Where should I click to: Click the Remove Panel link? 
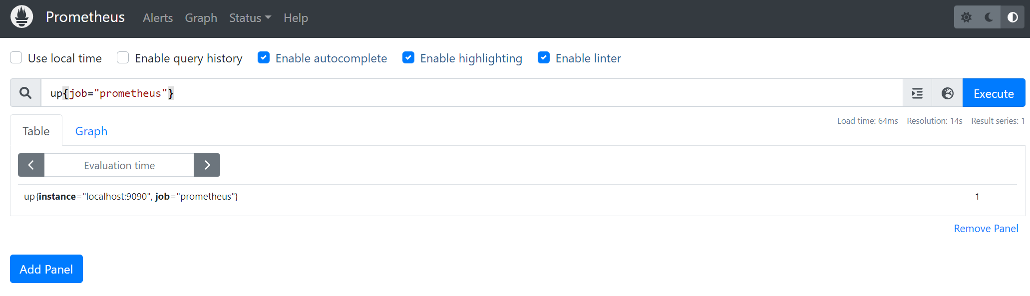(986, 228)
